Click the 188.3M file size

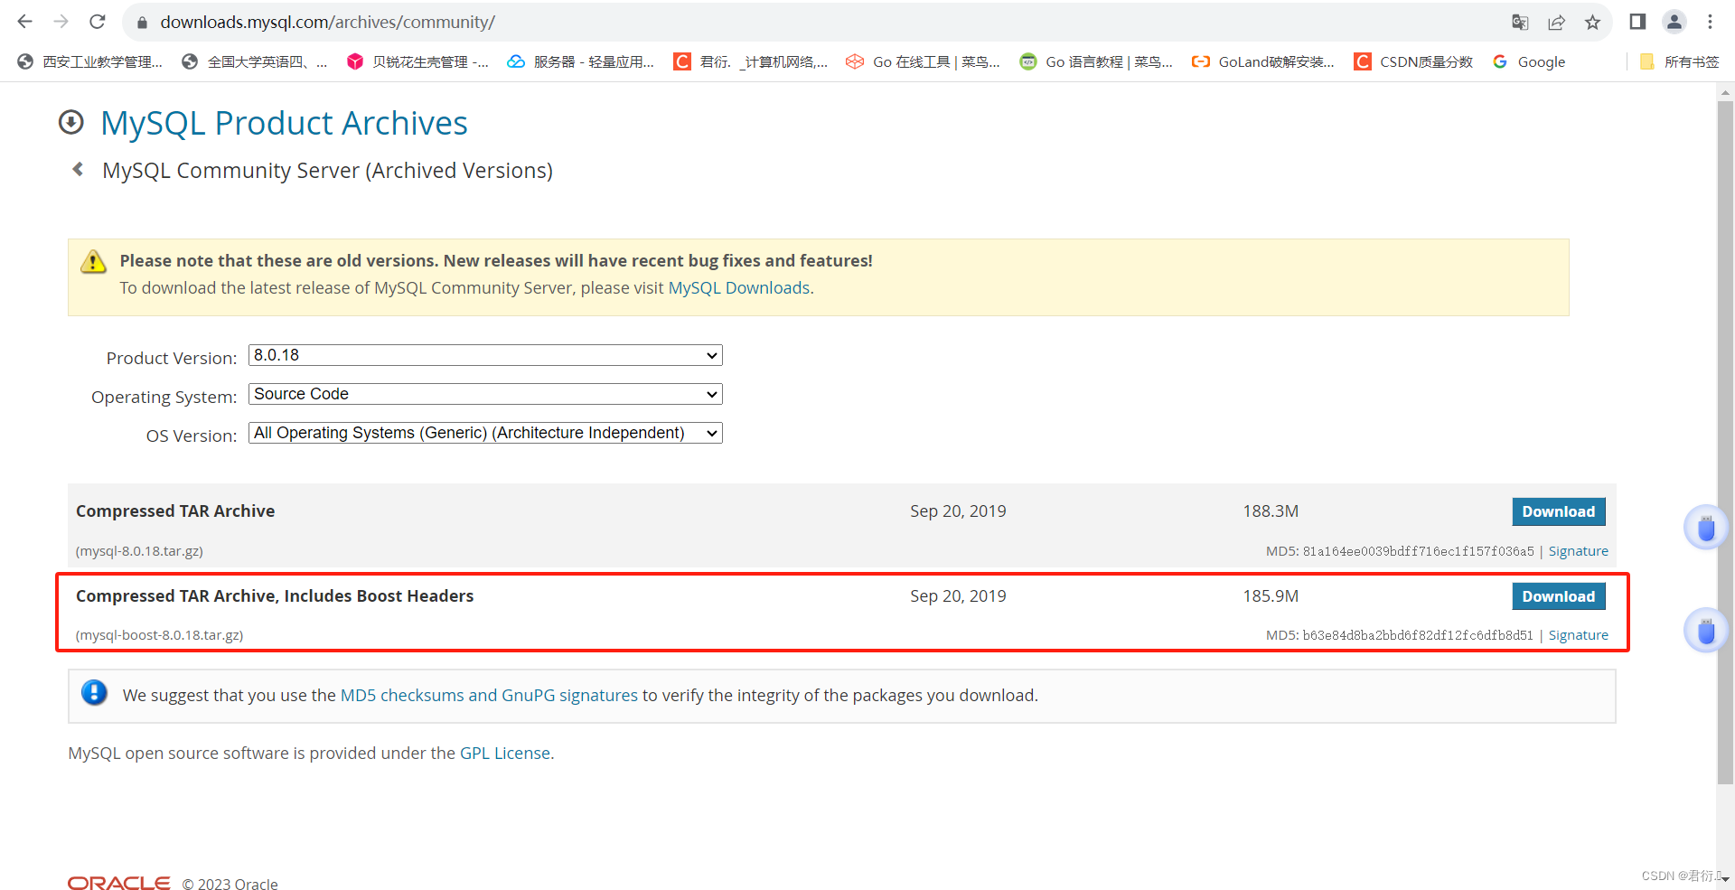coord(1271,511)
